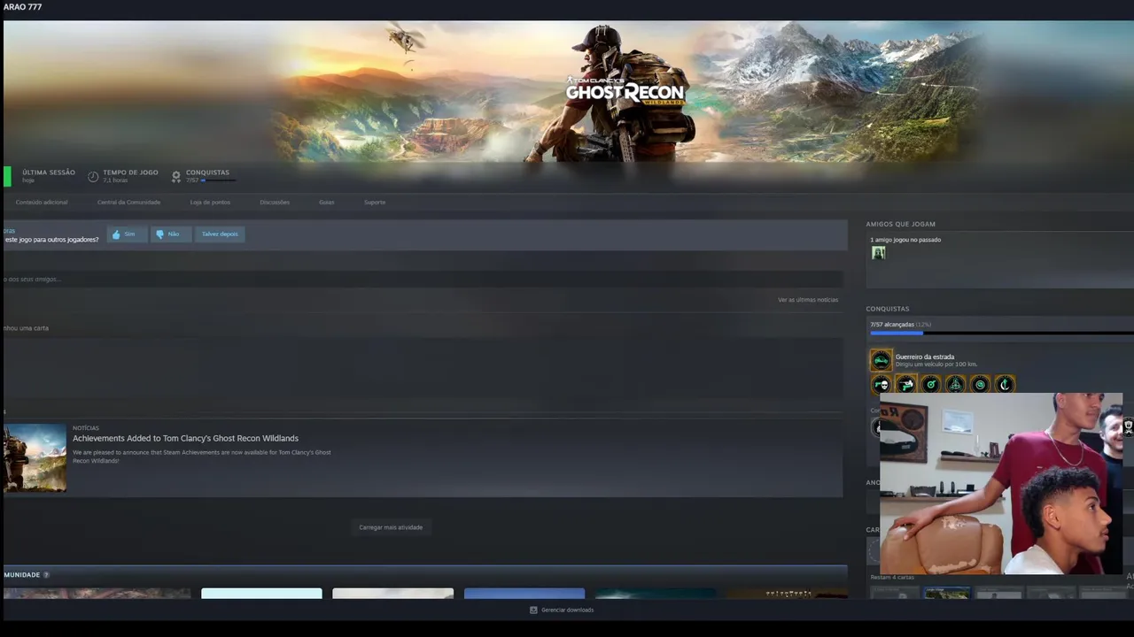Click the small achievements progress bar in header

coord(219,180)
